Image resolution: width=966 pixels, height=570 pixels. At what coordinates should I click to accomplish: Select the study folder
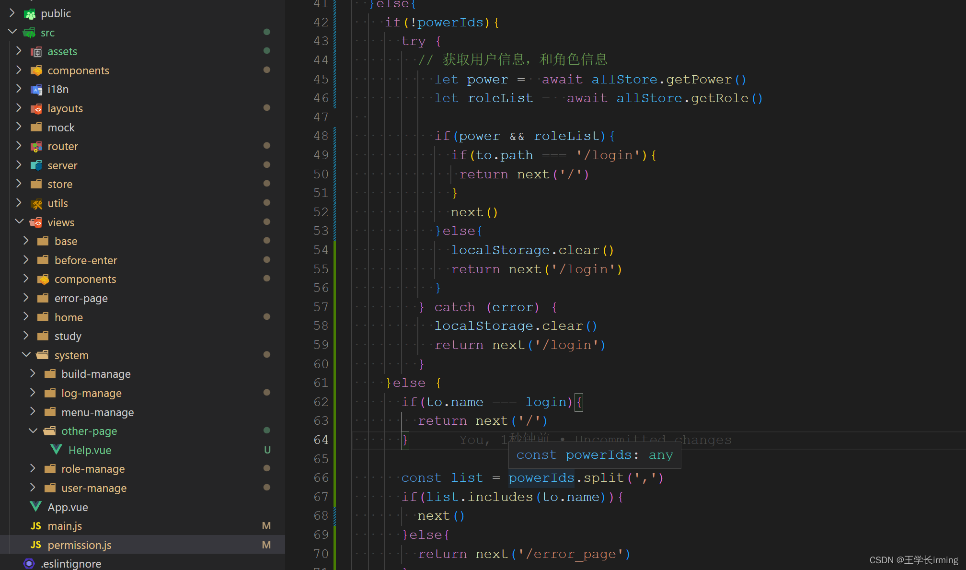[68, 336]
